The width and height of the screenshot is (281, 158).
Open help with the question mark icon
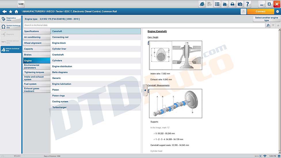pyautogui.click(x=248, y=4)
